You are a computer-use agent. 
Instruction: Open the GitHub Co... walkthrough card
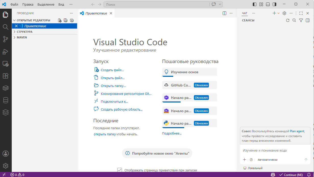(x=190, y=85)
